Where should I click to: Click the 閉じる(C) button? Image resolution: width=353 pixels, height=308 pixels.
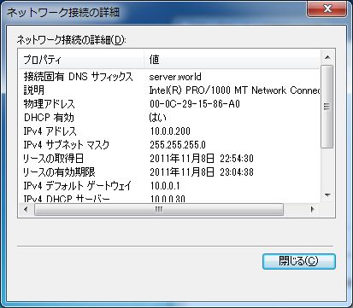299,261
